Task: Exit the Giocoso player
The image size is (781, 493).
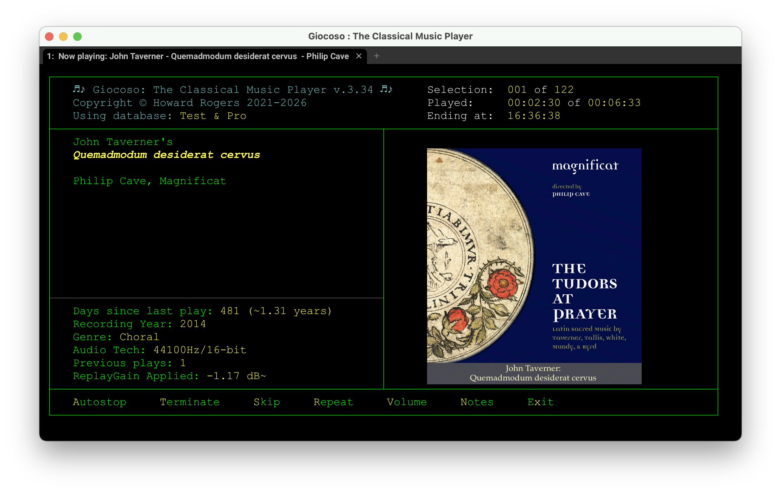Action: 540,402
